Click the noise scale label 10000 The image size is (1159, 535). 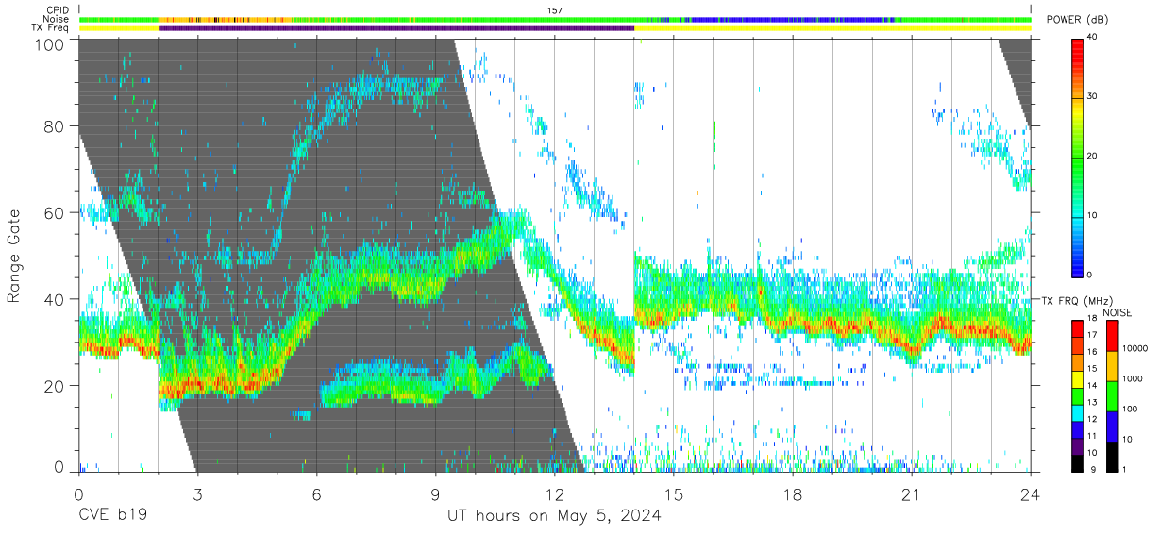pyautogui.click(x=1135, y=350)
